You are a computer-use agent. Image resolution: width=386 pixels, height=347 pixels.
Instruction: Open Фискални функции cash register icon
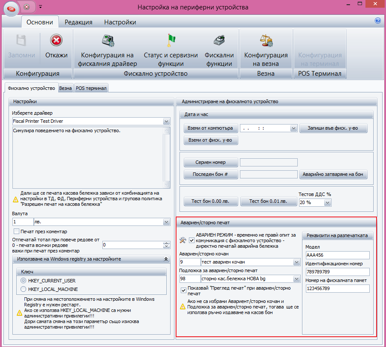point(219,40)
